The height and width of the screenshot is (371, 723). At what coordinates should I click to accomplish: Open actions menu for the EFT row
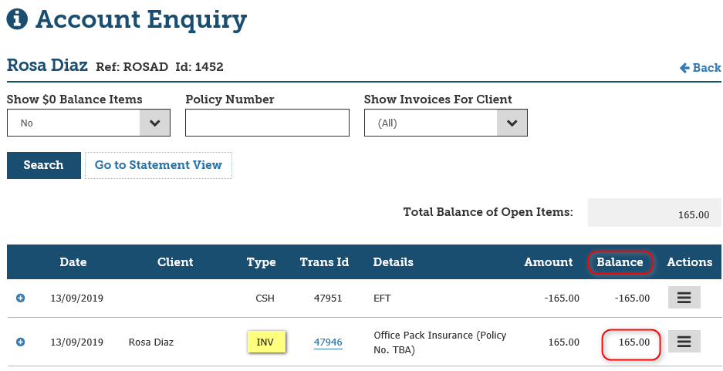coord(683,298)
